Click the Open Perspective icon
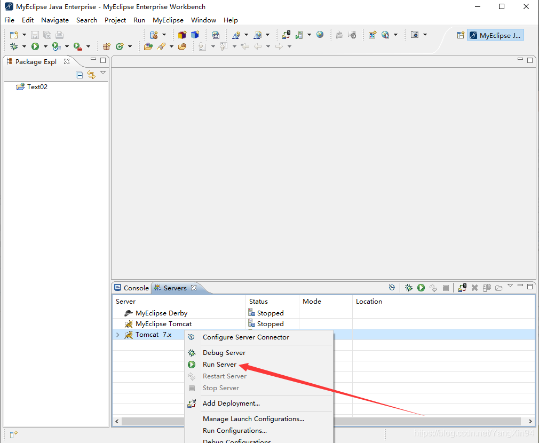The height and width of the screenshot is (443, 539). click(x=461, y=35)
